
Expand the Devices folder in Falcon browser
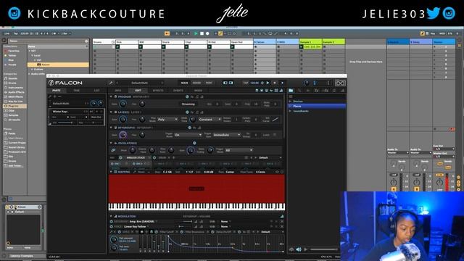coord(290,101)
